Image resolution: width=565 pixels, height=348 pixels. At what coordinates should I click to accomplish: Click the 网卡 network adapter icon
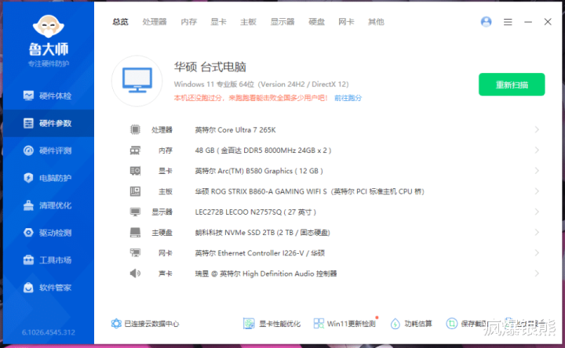(135, 253)
